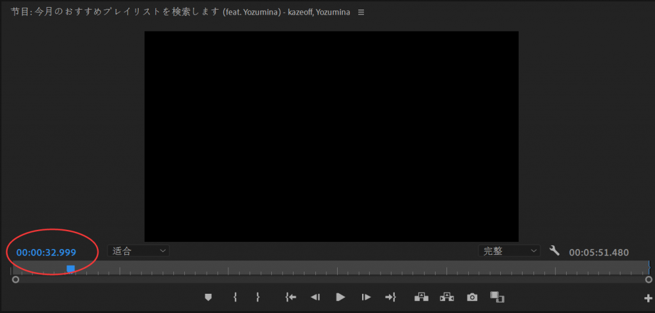Click the Lift button

(421, 297)
